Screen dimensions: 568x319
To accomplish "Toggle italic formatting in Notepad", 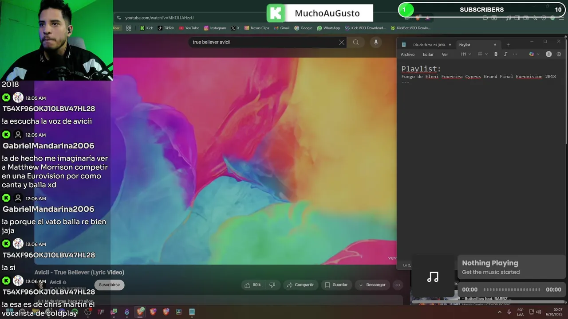I will 505,54.
